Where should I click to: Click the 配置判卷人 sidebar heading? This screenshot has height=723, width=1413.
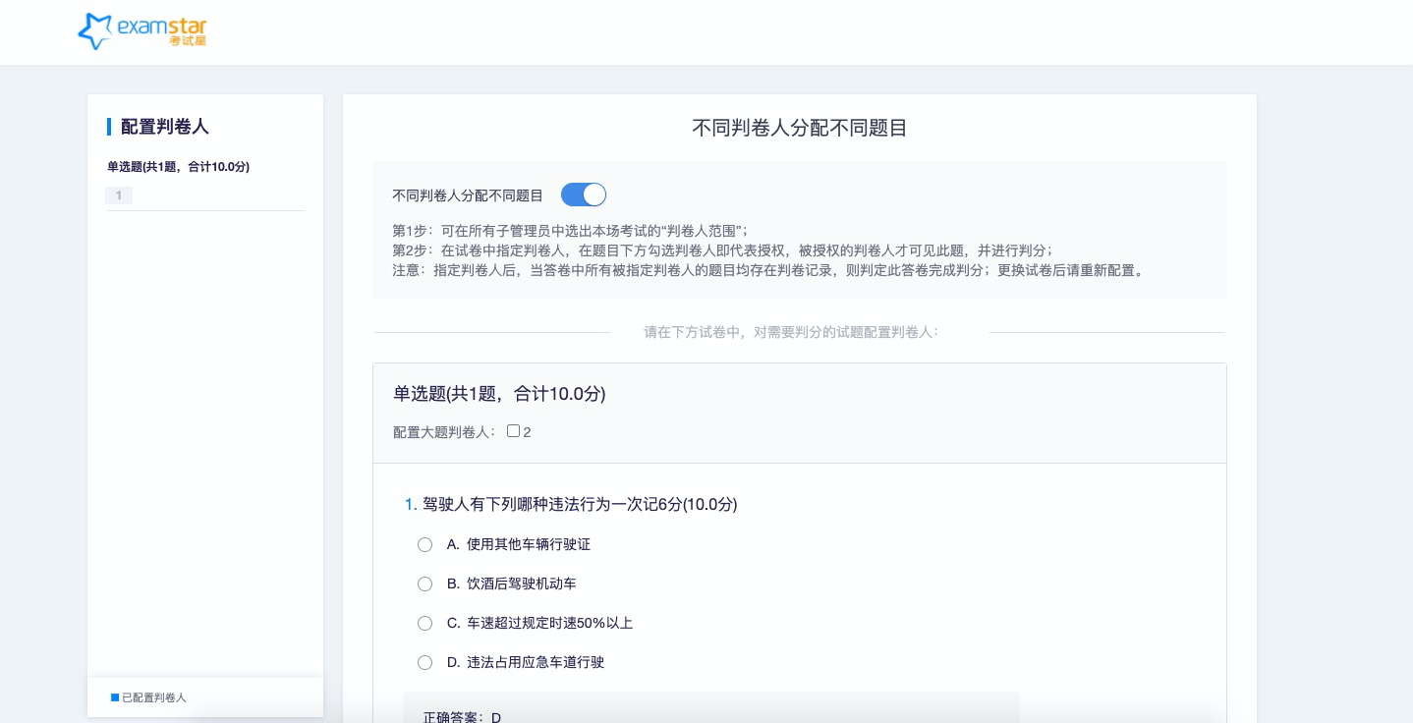(x=164, y=127)
